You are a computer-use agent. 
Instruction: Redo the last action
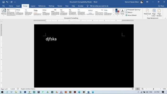(x=11, y=2)
